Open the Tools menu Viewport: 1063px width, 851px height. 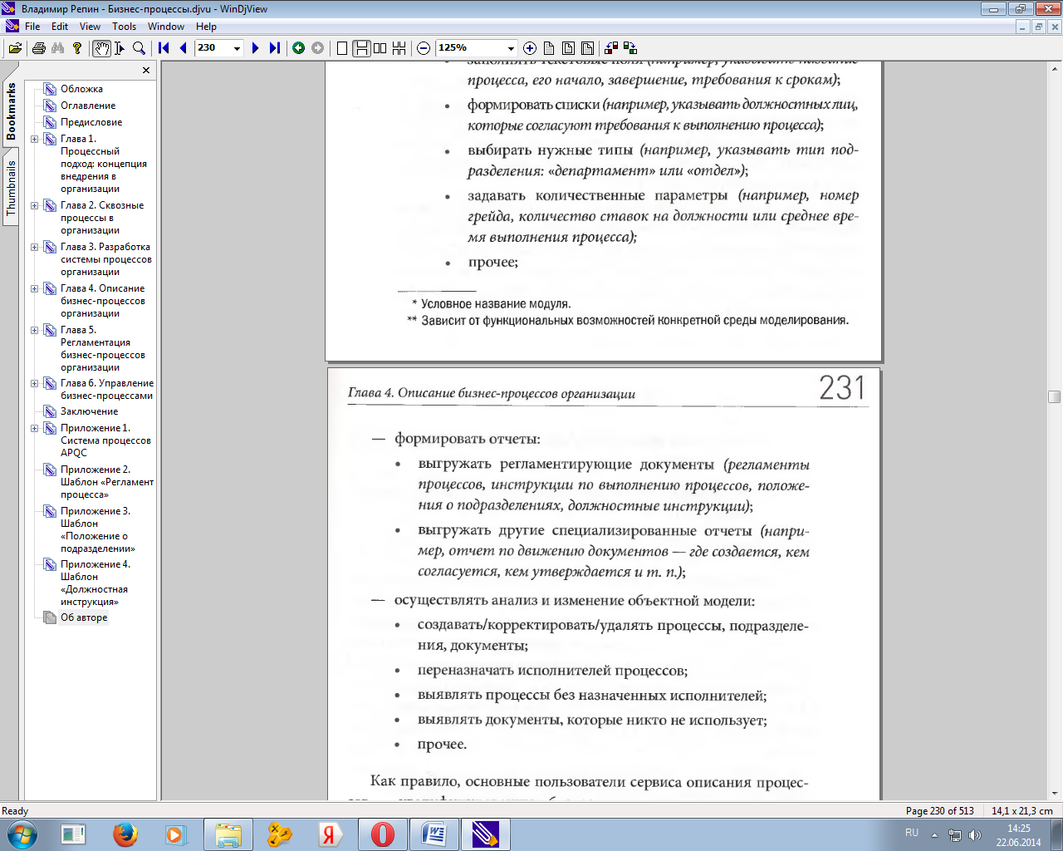click(x=124, y=27)
